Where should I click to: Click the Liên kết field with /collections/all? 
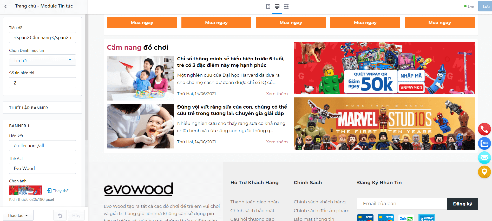click(x=42, y=146)
